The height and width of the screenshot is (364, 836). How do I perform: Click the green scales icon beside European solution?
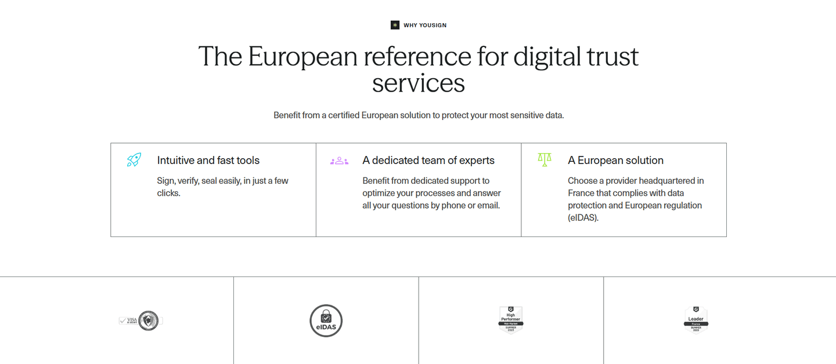click(545, 159)
